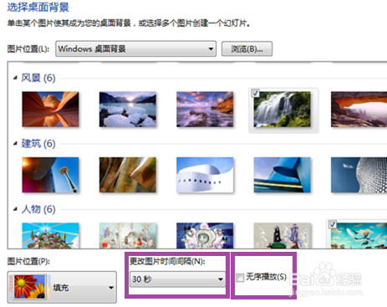Select the icy lake sunset landscape wallpaper
Viewport: 387px width, 307px height.
[128, 110]
